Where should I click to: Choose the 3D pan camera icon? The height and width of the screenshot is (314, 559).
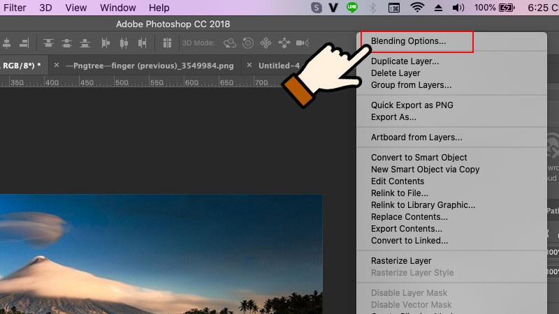point(266,43)
